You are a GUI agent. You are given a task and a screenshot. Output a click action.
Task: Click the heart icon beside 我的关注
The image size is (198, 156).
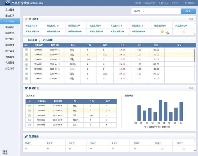(x=26, y=88)
